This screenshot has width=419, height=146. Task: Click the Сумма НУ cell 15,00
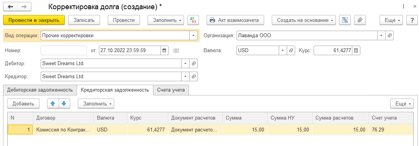click(290, 130)
